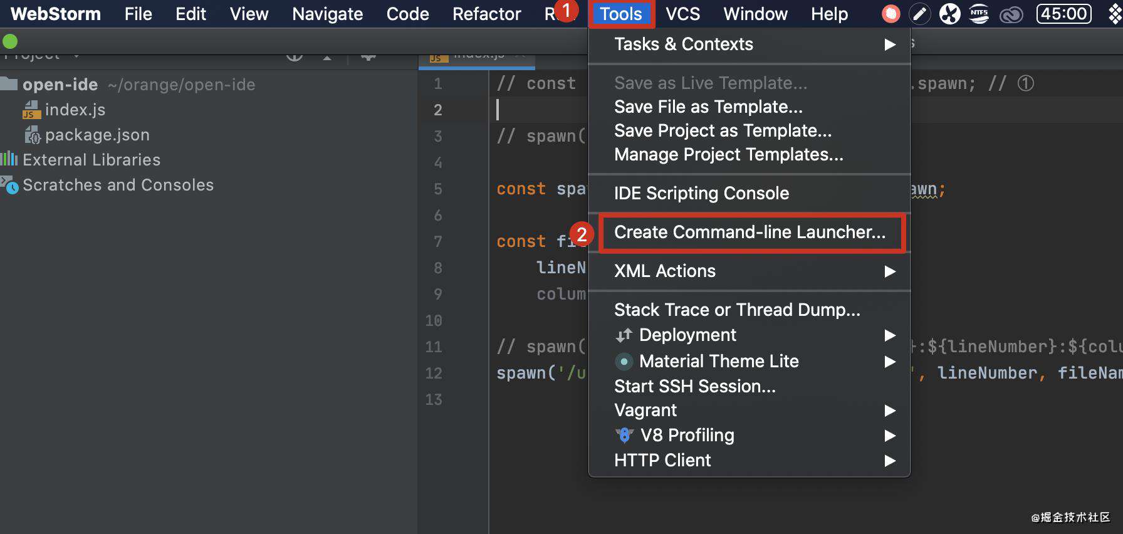Viewport: 1123px width, 534px height.
Task: Click line number 12 in gutter
Action: (434, 374)
